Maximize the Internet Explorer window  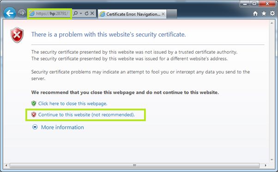pos(254,4)
